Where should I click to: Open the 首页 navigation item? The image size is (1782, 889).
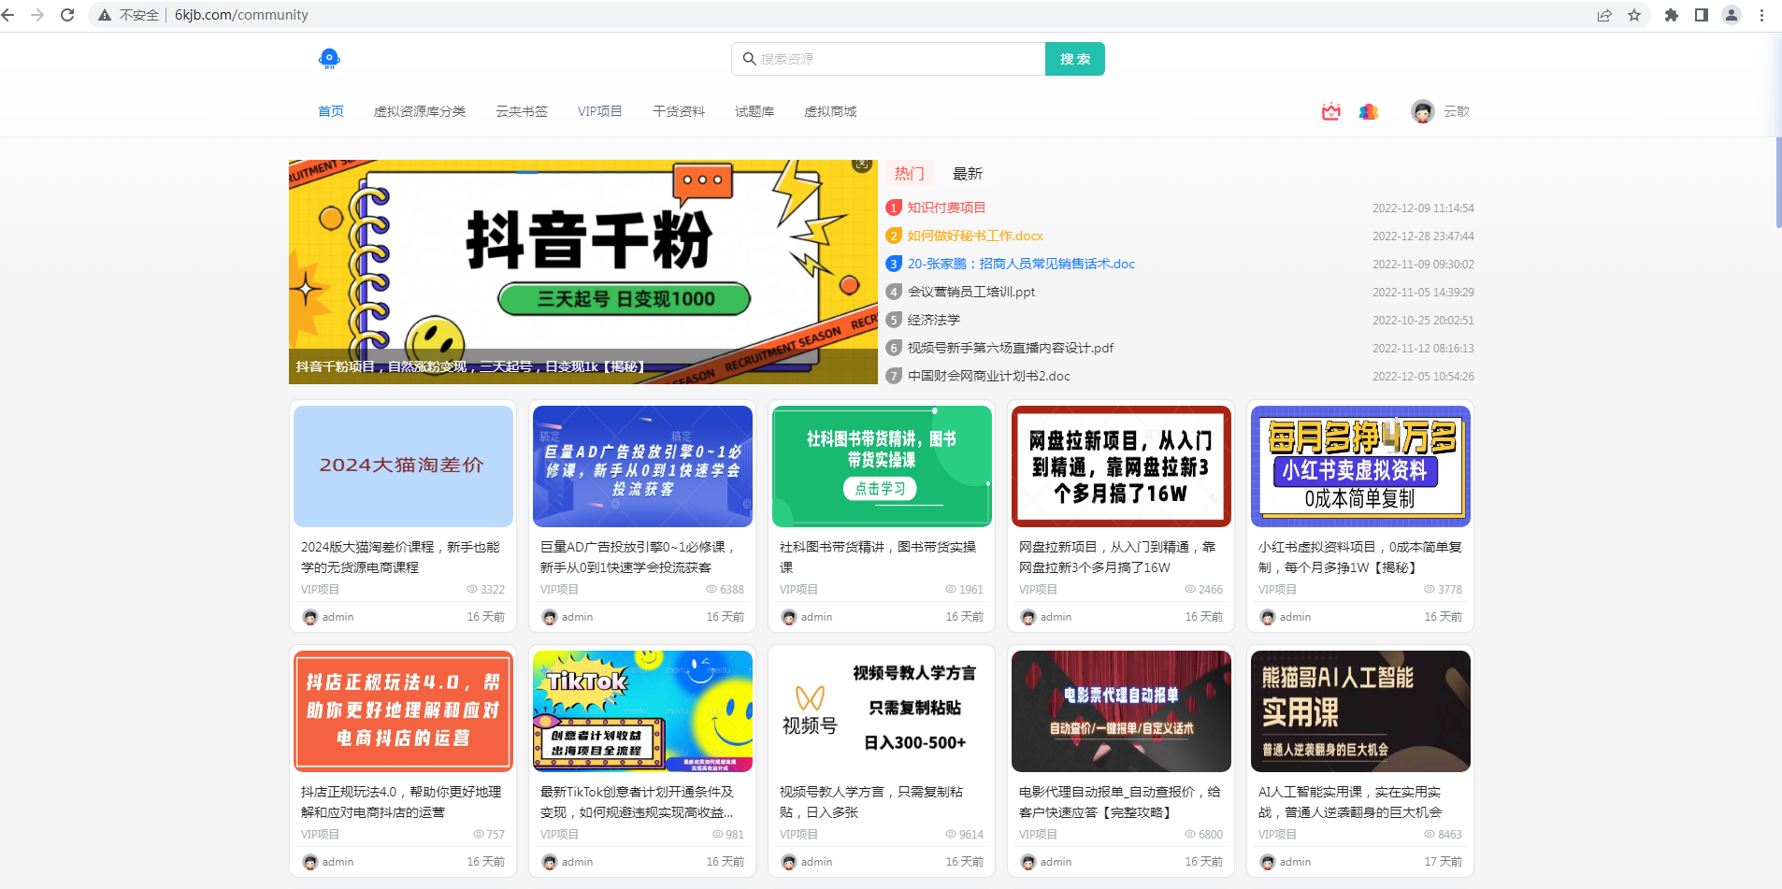click(x=331, y=111)
